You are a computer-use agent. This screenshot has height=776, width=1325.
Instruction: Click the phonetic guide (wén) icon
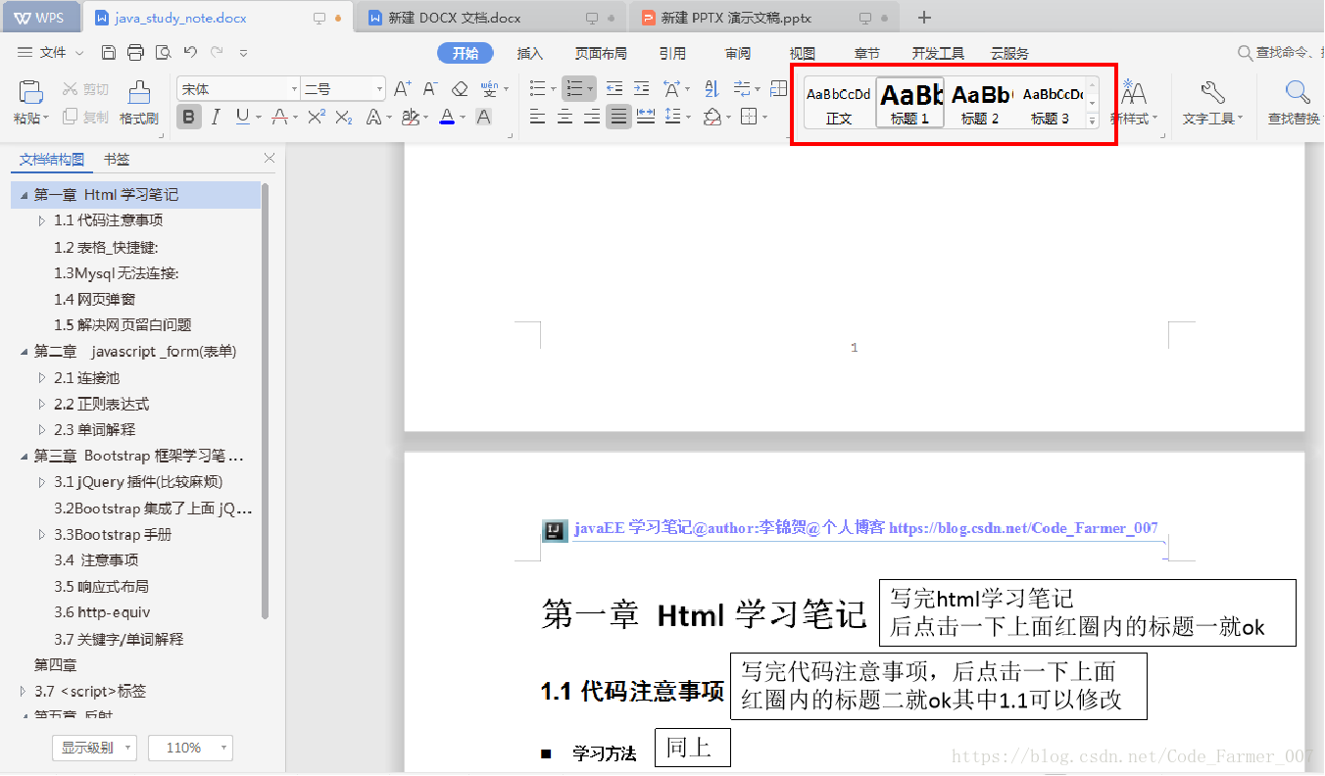pos(490,89)
